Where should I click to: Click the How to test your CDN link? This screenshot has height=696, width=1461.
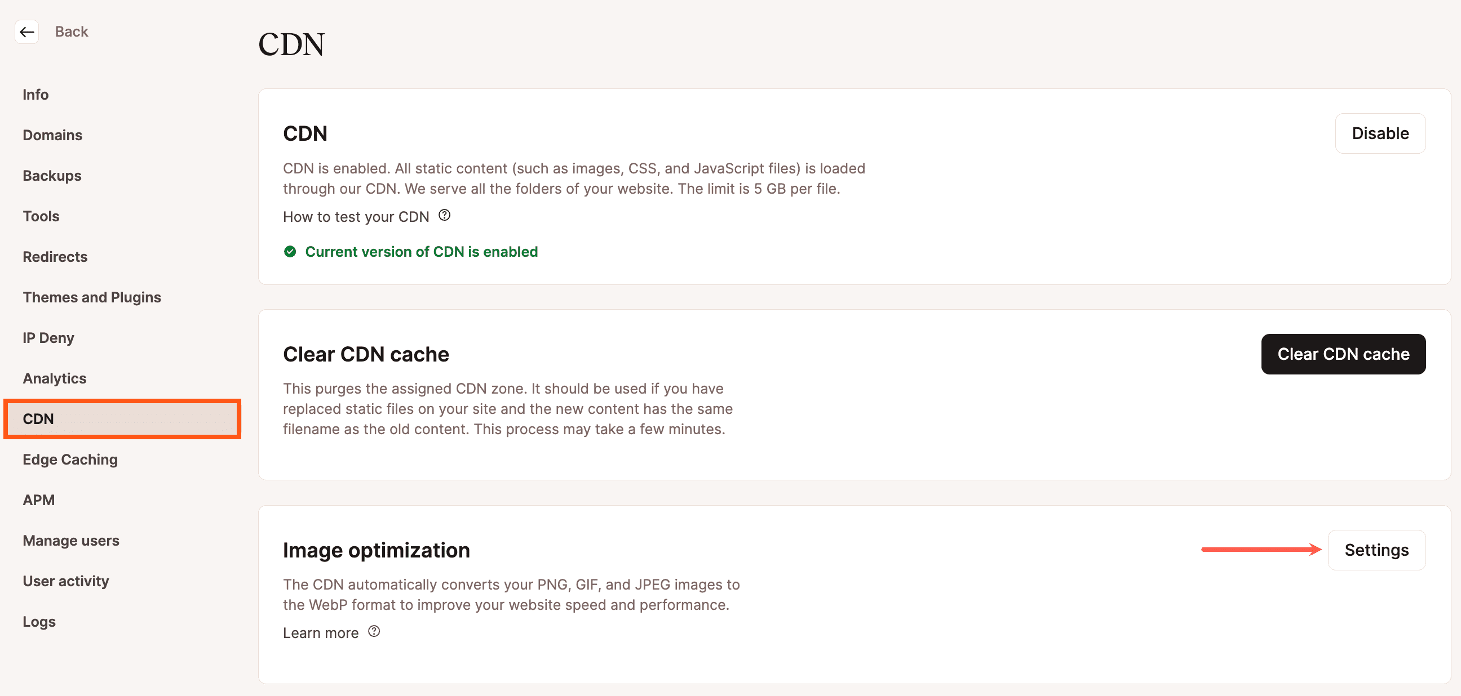356,216
